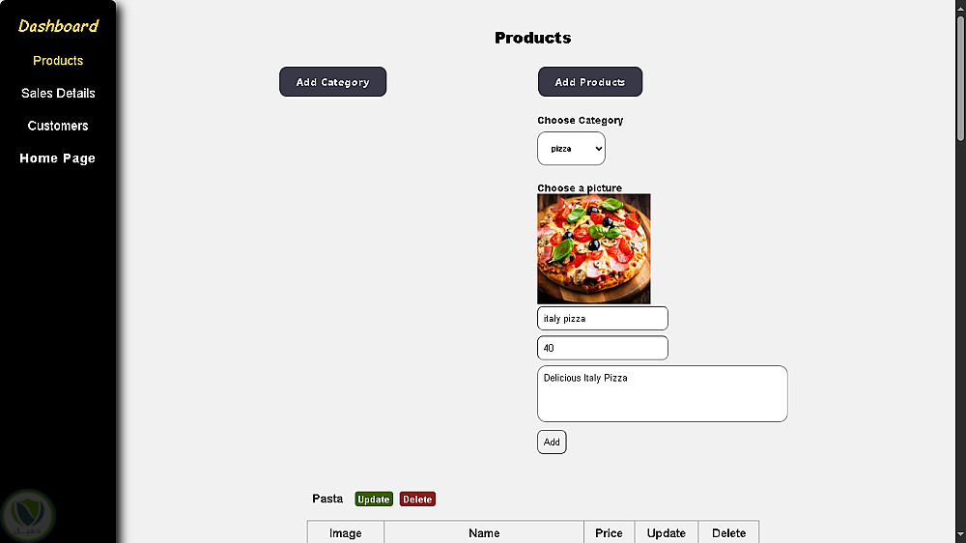The height and width of the screenshot is (543, 966).
Task: Go to Sales Details page
Action: (x=58, y=94)
